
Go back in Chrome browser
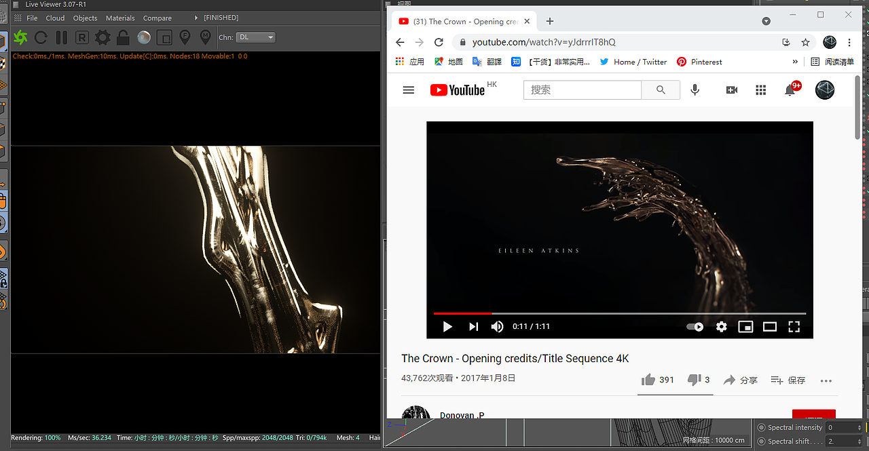(400, 42)
